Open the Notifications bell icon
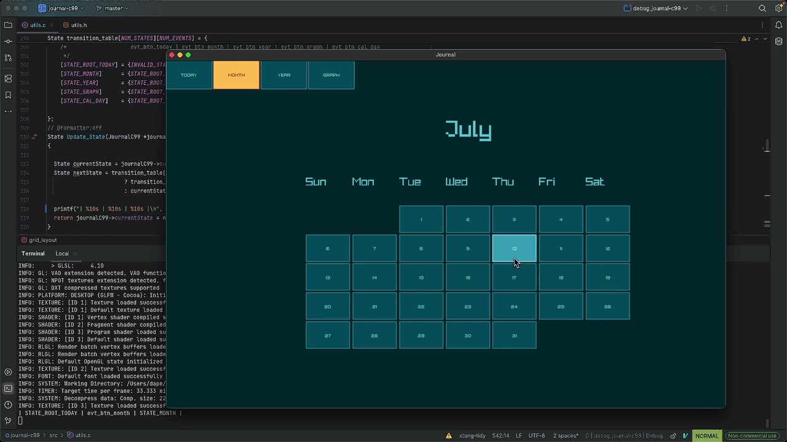Image resolution: width=787 pixels, height=442 pixels. pos(778,25)
